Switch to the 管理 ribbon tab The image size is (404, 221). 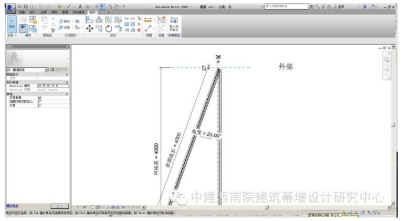click(65, 12)
